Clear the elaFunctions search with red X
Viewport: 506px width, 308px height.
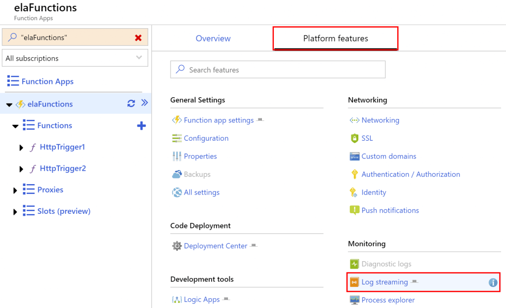pos(138,38)
